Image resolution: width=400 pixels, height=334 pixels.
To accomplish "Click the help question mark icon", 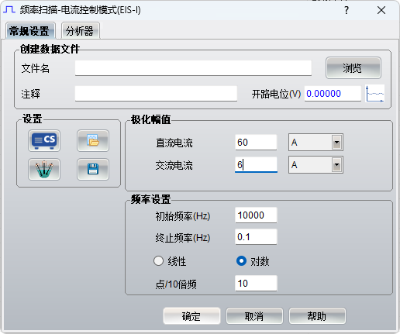I will coord(347,10).
